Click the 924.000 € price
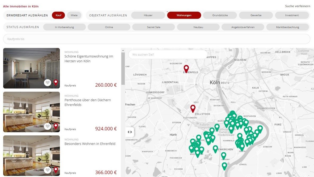314x177 pixels. 106,129
